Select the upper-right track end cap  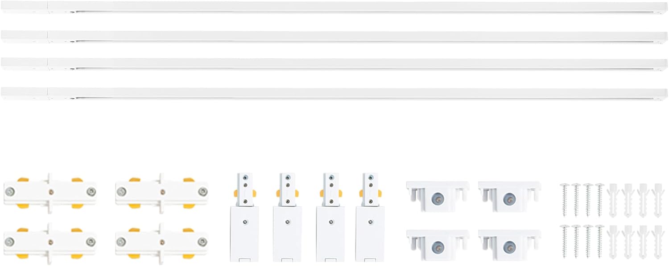pos(509,196)
